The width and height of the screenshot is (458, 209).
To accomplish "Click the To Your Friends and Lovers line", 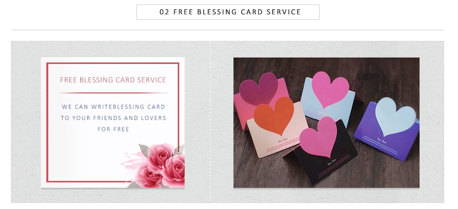I will (x=113, y=118).
